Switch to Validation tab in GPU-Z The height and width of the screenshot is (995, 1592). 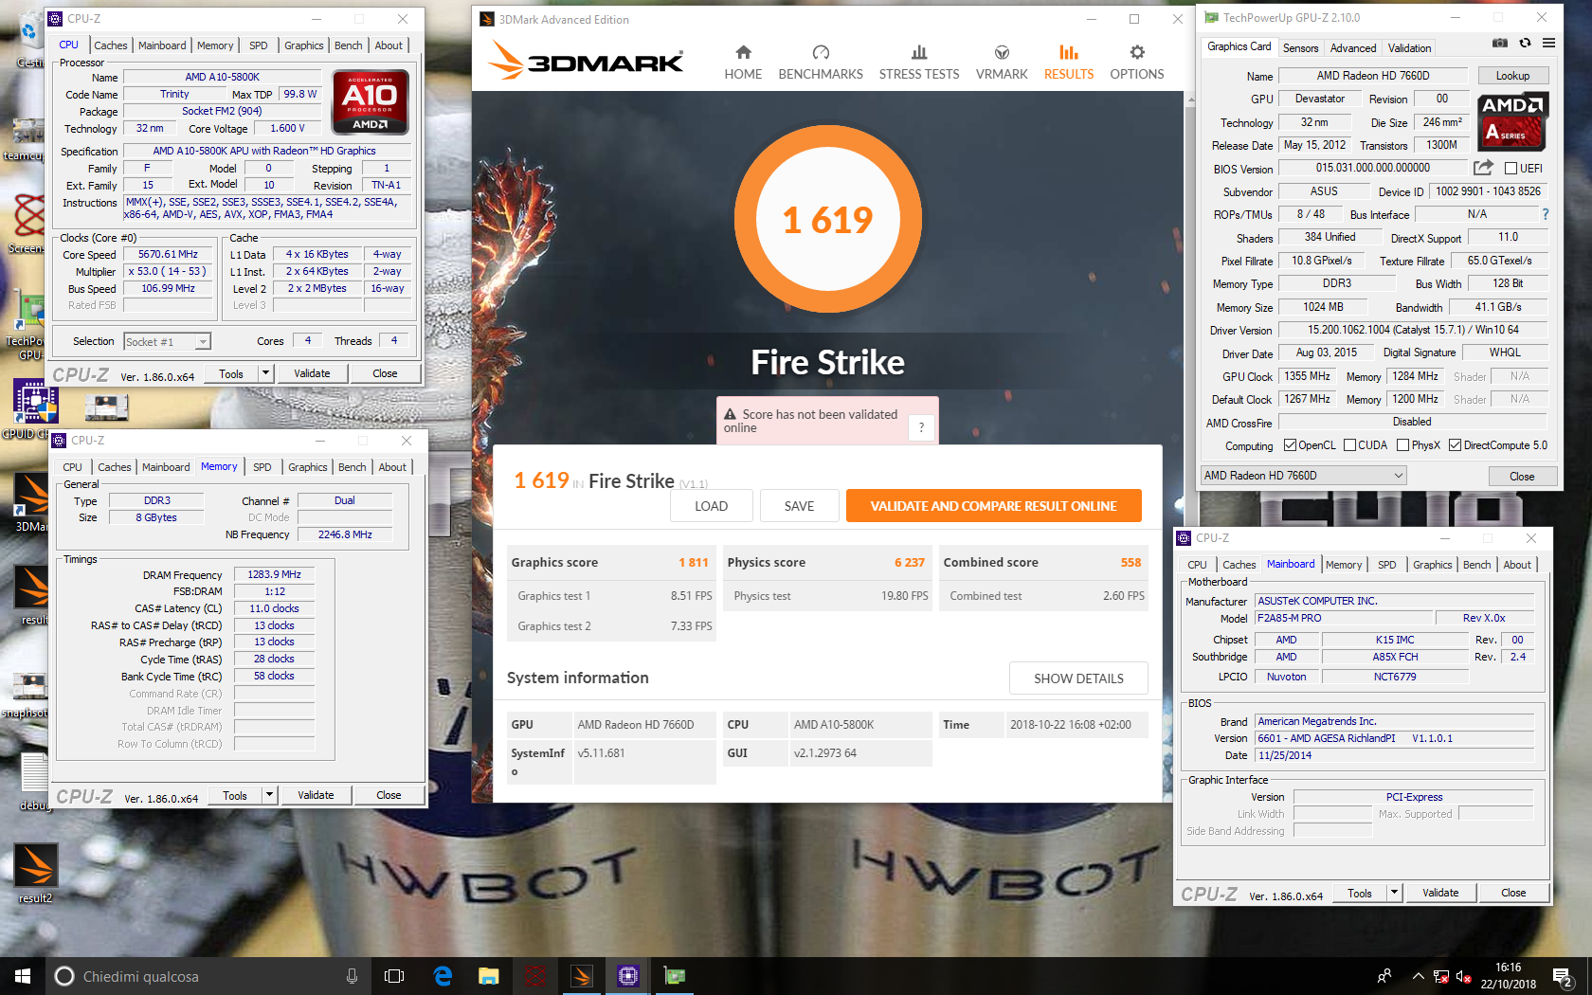[1409, 47]
